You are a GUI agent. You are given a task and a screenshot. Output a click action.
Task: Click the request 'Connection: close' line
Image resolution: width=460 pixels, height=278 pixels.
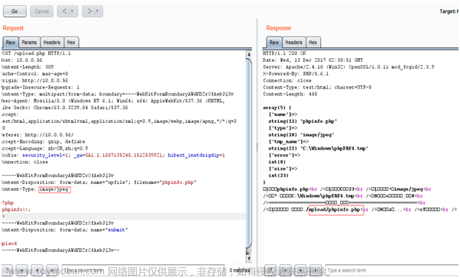coord(24,162)
